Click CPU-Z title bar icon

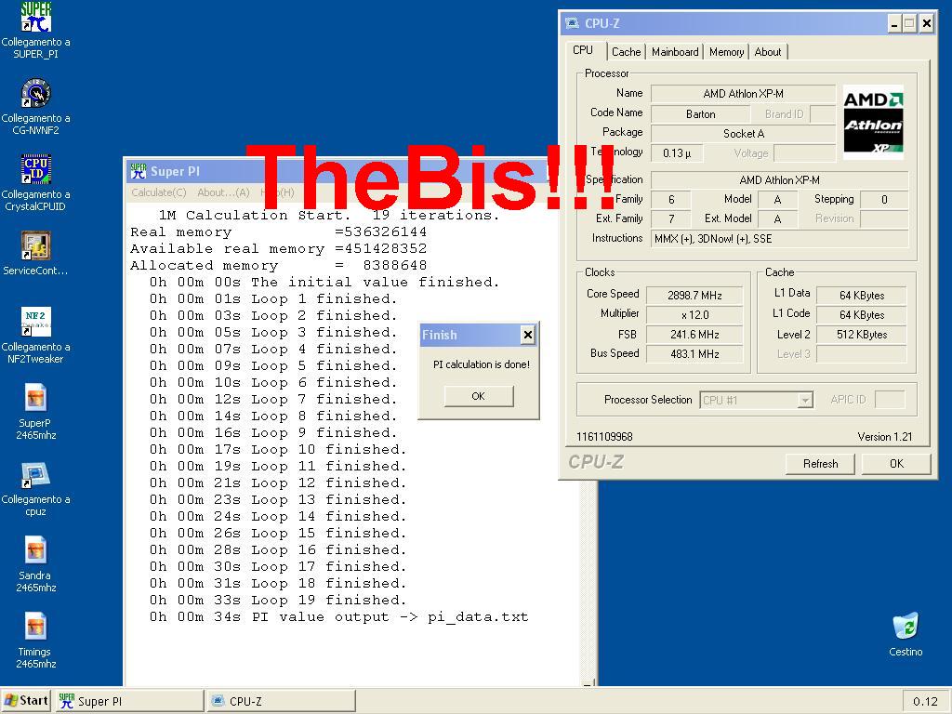572,23
